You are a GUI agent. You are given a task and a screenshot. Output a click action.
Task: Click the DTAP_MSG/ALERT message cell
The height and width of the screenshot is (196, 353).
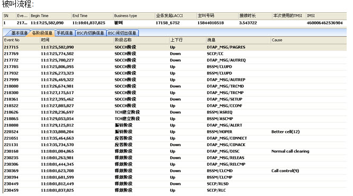224,125
